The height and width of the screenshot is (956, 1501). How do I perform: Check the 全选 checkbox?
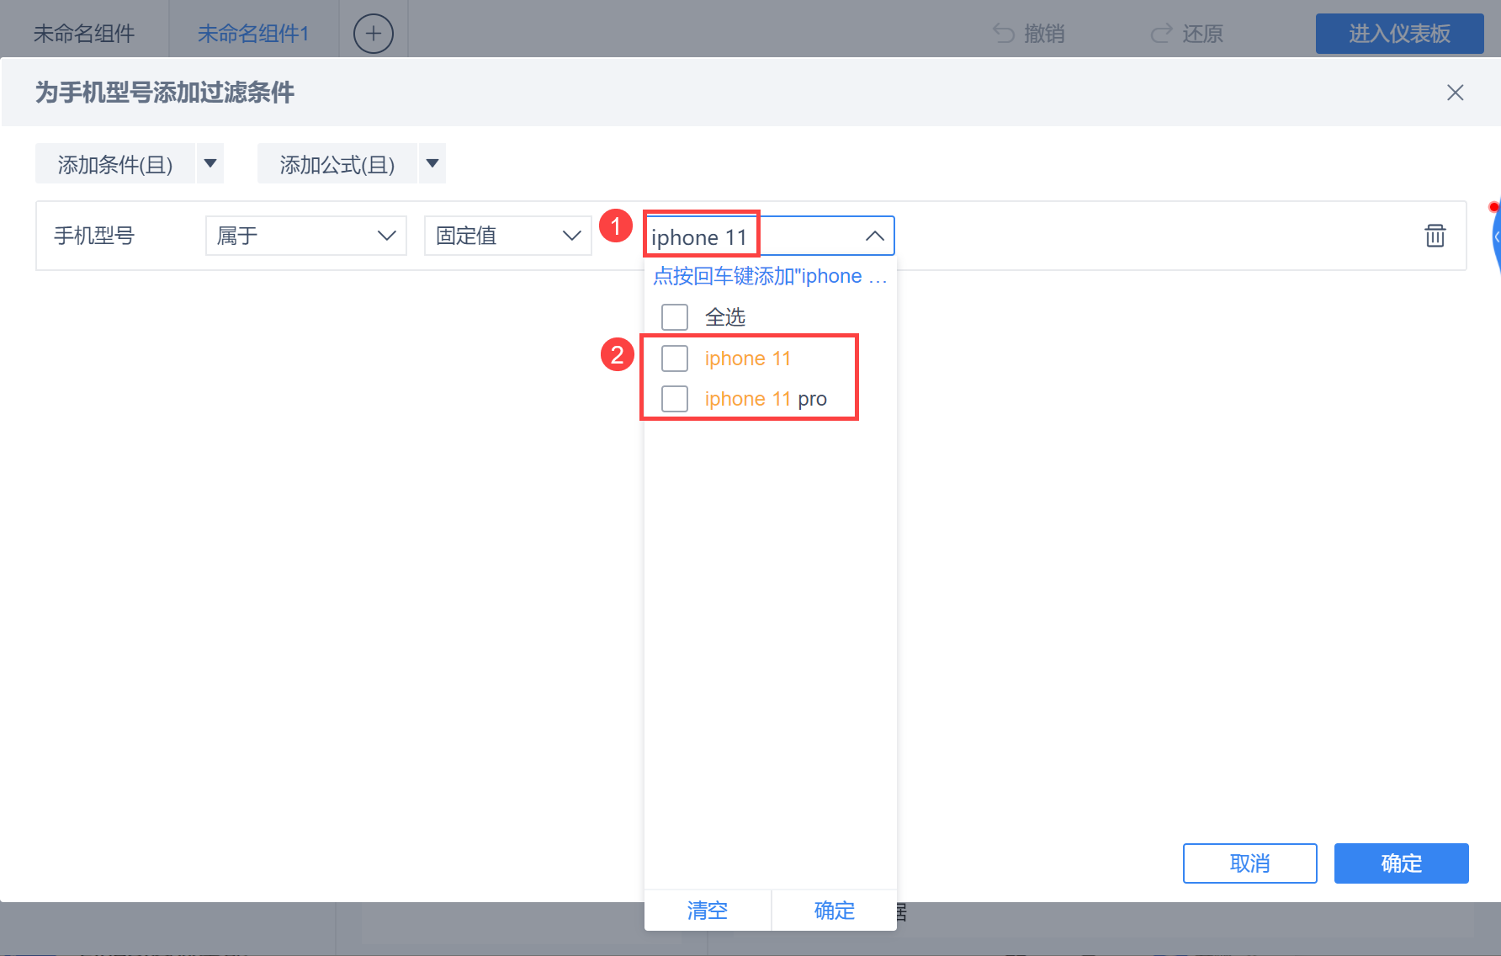[x=675, y=317]
